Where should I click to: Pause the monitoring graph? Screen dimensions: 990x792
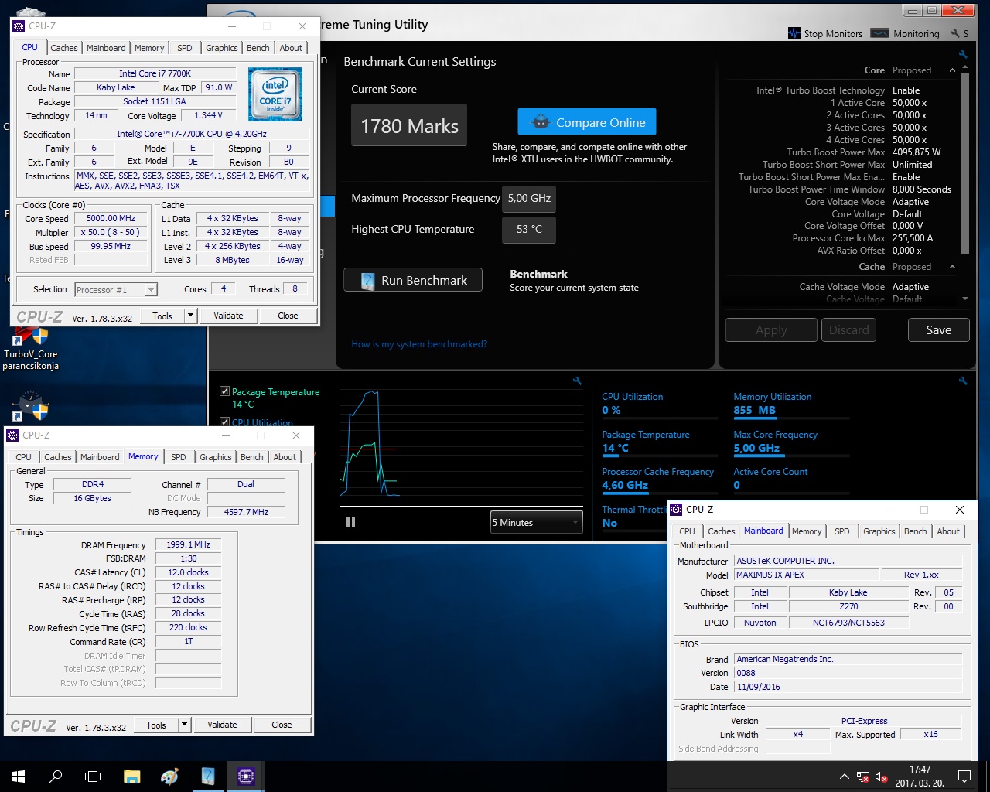350,522
